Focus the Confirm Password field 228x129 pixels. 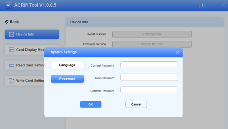click(x=149, y=90)
